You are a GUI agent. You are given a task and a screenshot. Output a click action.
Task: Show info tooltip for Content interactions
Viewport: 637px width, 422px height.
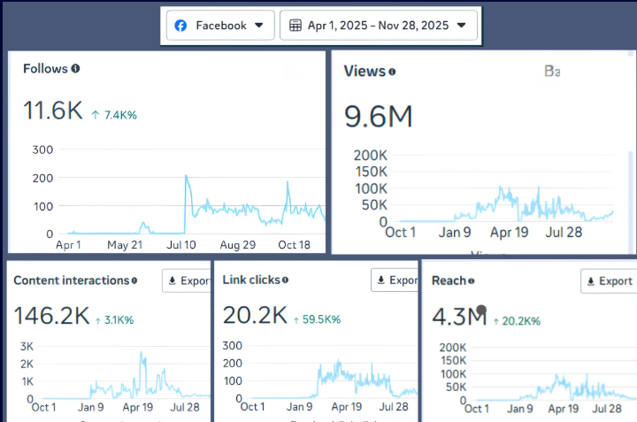pos(134,280)
